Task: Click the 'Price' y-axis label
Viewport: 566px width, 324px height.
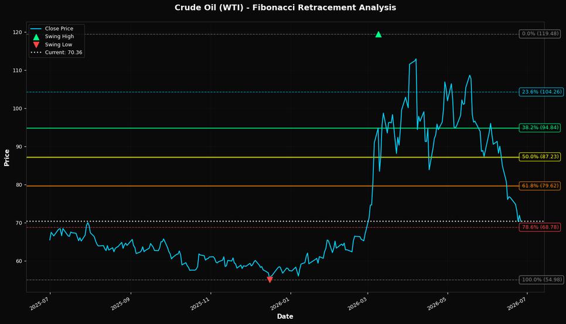Action: [7, 158]
